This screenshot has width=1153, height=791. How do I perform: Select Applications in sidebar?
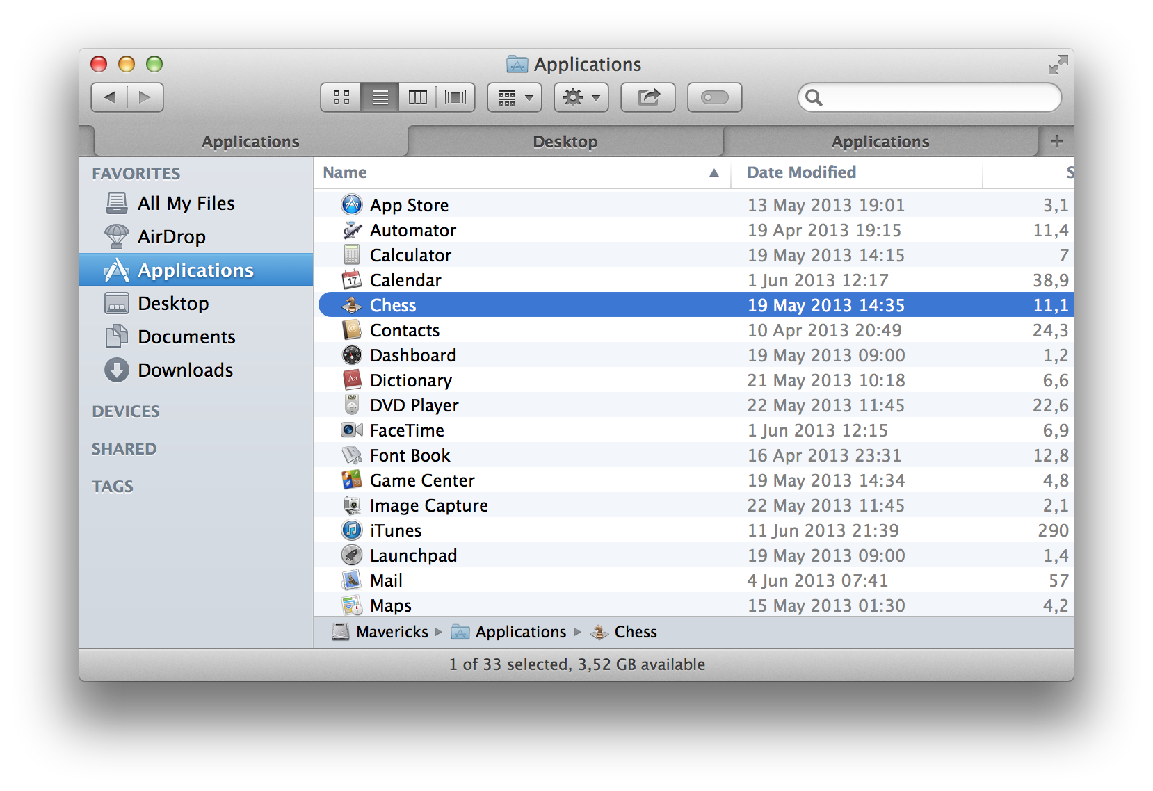click(196, 270)
